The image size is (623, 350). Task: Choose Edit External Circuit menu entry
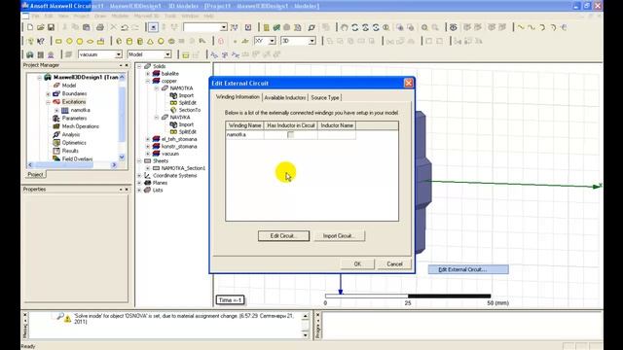point(468,270)
